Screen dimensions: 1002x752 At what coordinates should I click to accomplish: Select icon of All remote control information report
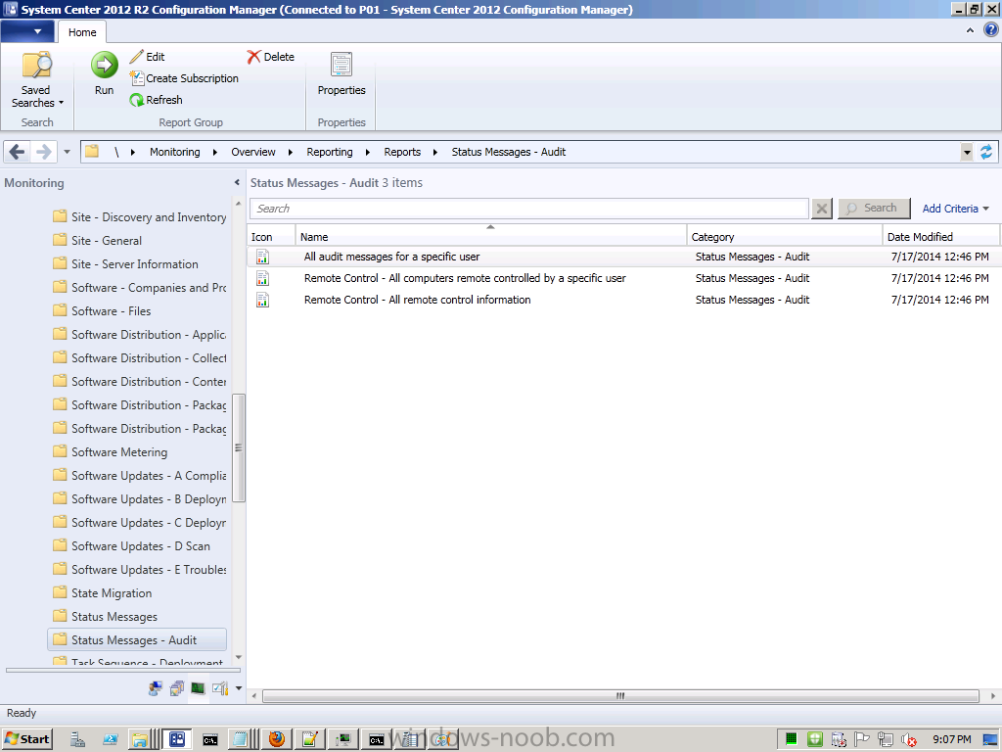click(262, 300)
